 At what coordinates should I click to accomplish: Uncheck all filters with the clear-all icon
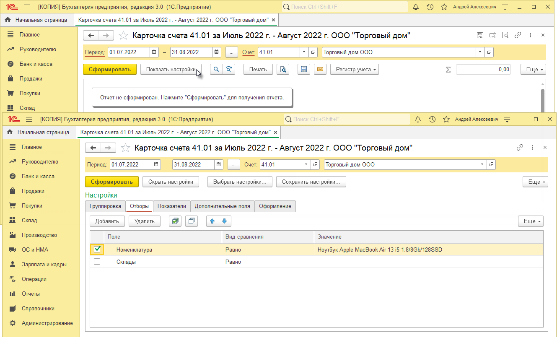coord(192,221)
